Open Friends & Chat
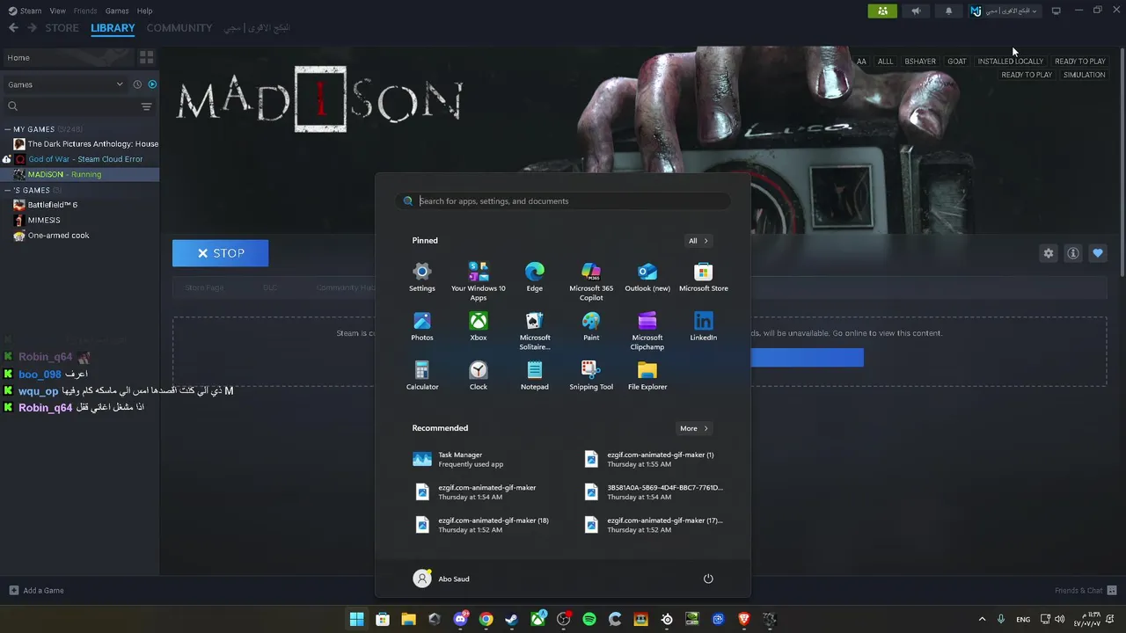The image size is (1126, 633). click(1086, 591)
